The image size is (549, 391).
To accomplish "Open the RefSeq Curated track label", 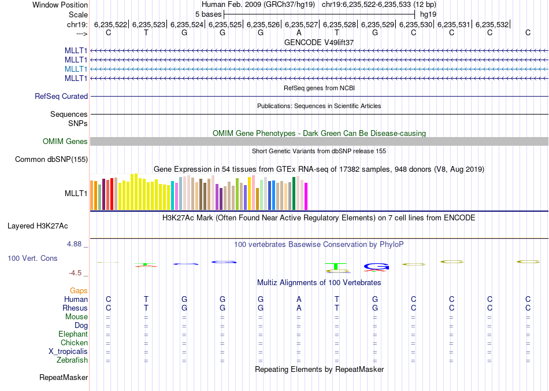I will [61, 97].
